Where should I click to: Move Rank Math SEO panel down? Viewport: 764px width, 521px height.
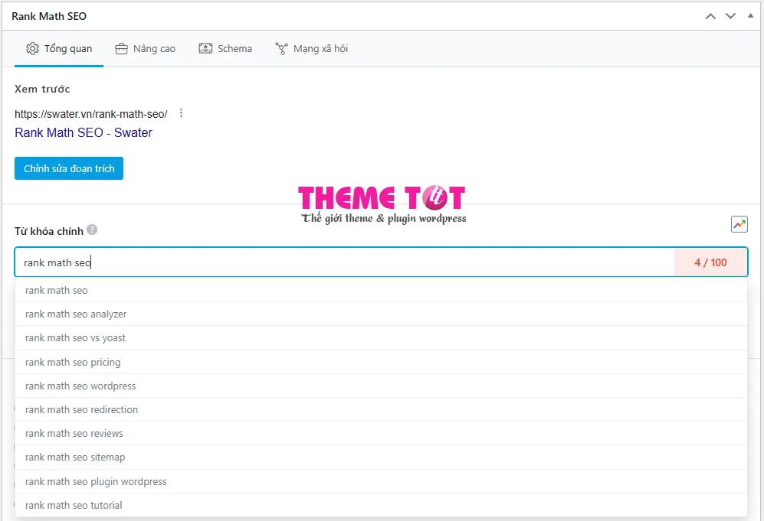tap(730, 16)
